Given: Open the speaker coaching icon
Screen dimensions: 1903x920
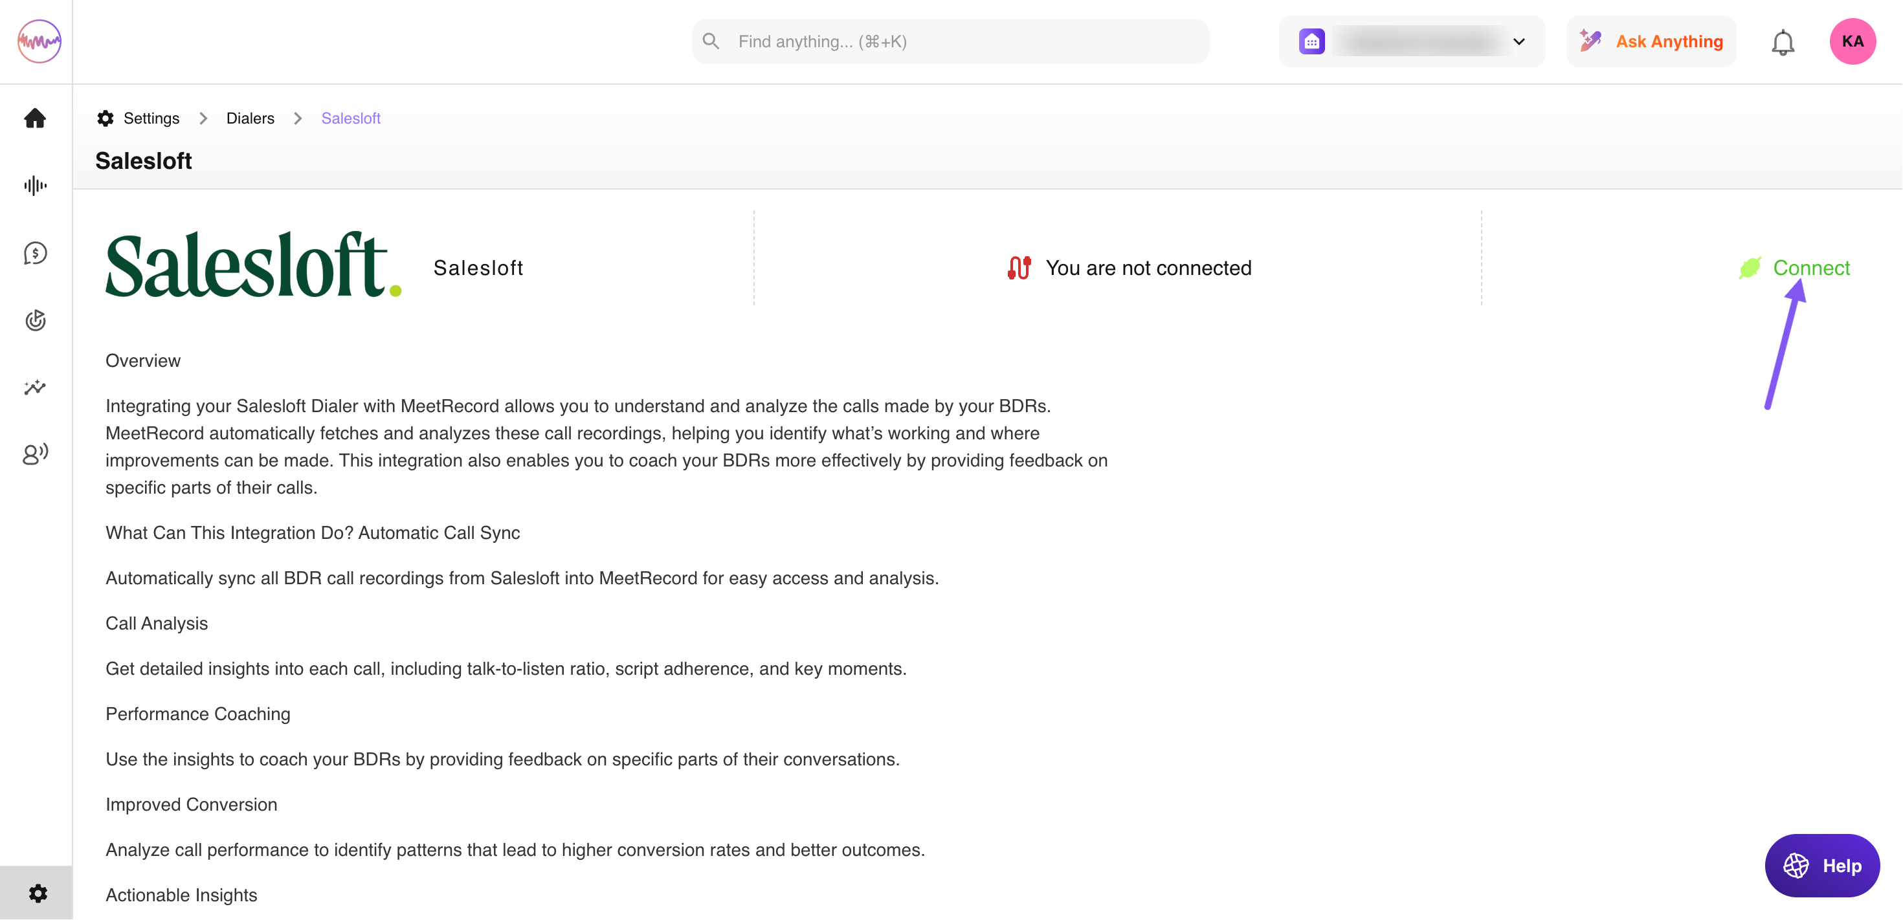Looking at the screenshot, I should [x=35, y=454].
